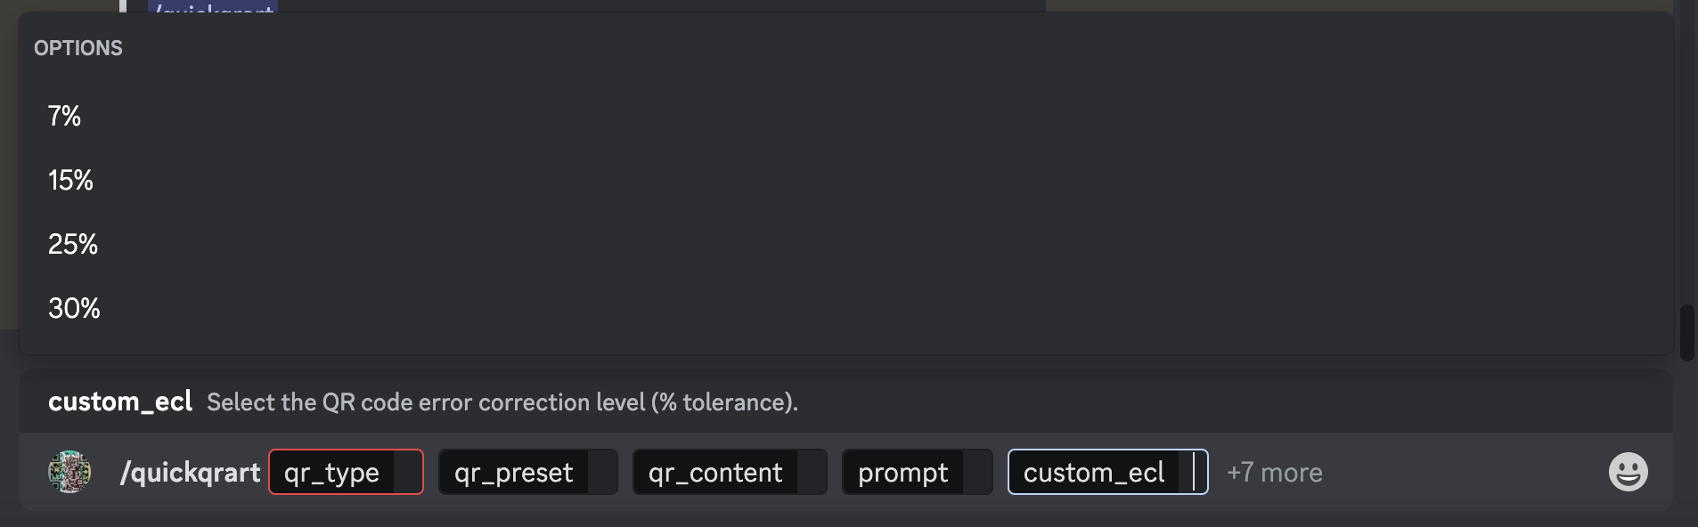Select the 30% error correction option
1698x527 pixels.
click(74, 308)
